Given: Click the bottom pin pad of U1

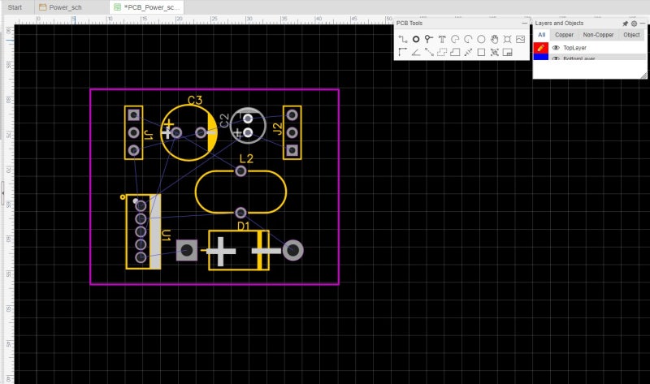Looking at the screenshot, I should (141, 257).
